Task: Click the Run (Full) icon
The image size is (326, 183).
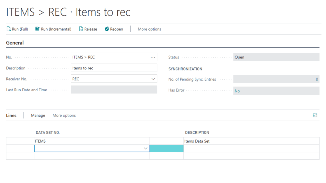Action: coord(8,29)
